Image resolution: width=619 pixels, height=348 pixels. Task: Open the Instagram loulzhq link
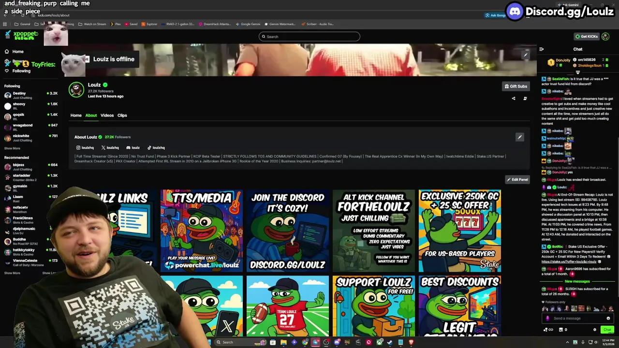(85, 147)
